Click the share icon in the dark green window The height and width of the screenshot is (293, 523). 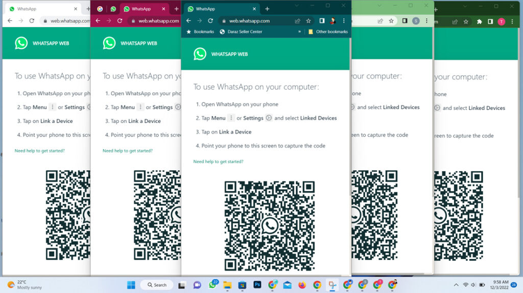pyautogui.click(x=455, y=21)
